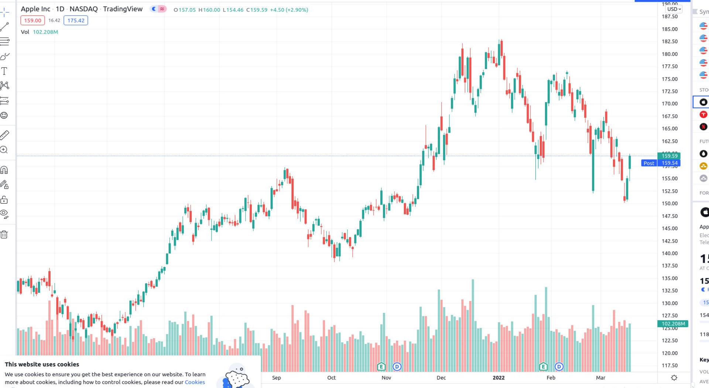The width and height of the screenshot is (709, 388).
Task: Click the dividend D marker near February
Action: coord(559,367)
